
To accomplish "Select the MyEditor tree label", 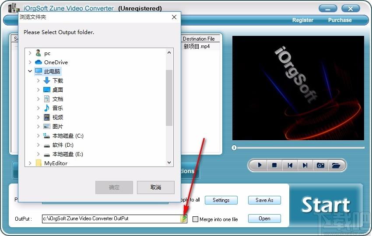I will (x=56, y=163).
